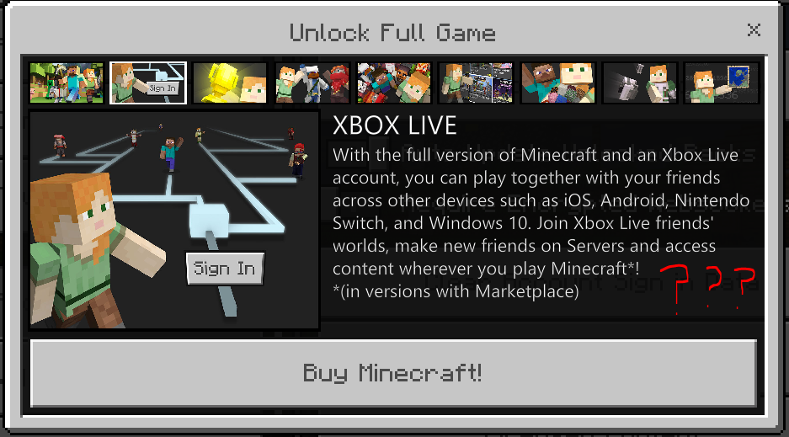Click the light blue cube in preview

pyautogui.click(x=210, y=221)
